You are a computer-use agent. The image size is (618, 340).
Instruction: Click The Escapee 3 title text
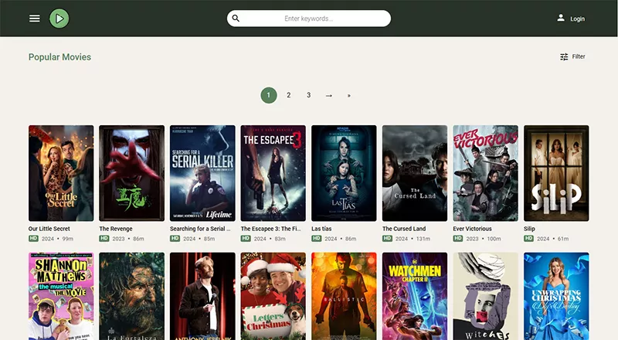pyautogui.click(x=271, y=229)
